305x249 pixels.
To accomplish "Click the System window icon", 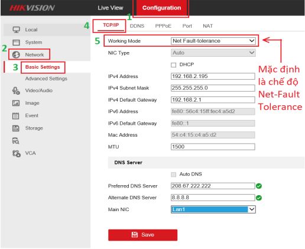I will [16, 43].
